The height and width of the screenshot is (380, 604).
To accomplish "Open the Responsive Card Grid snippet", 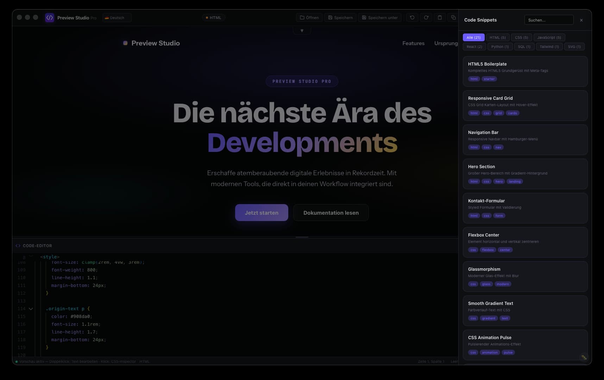I will [x=525, y=105].
